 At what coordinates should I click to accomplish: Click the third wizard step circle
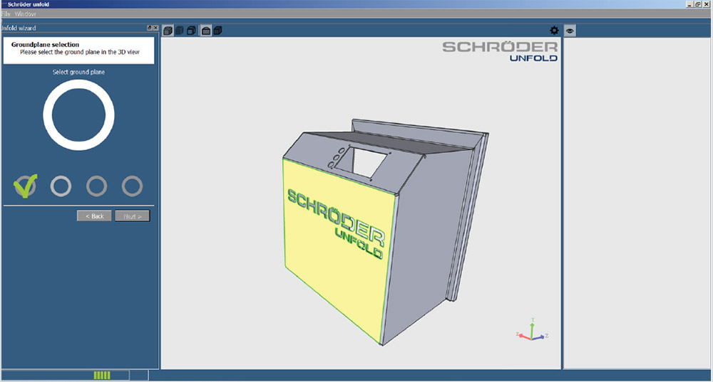(96, 186)
